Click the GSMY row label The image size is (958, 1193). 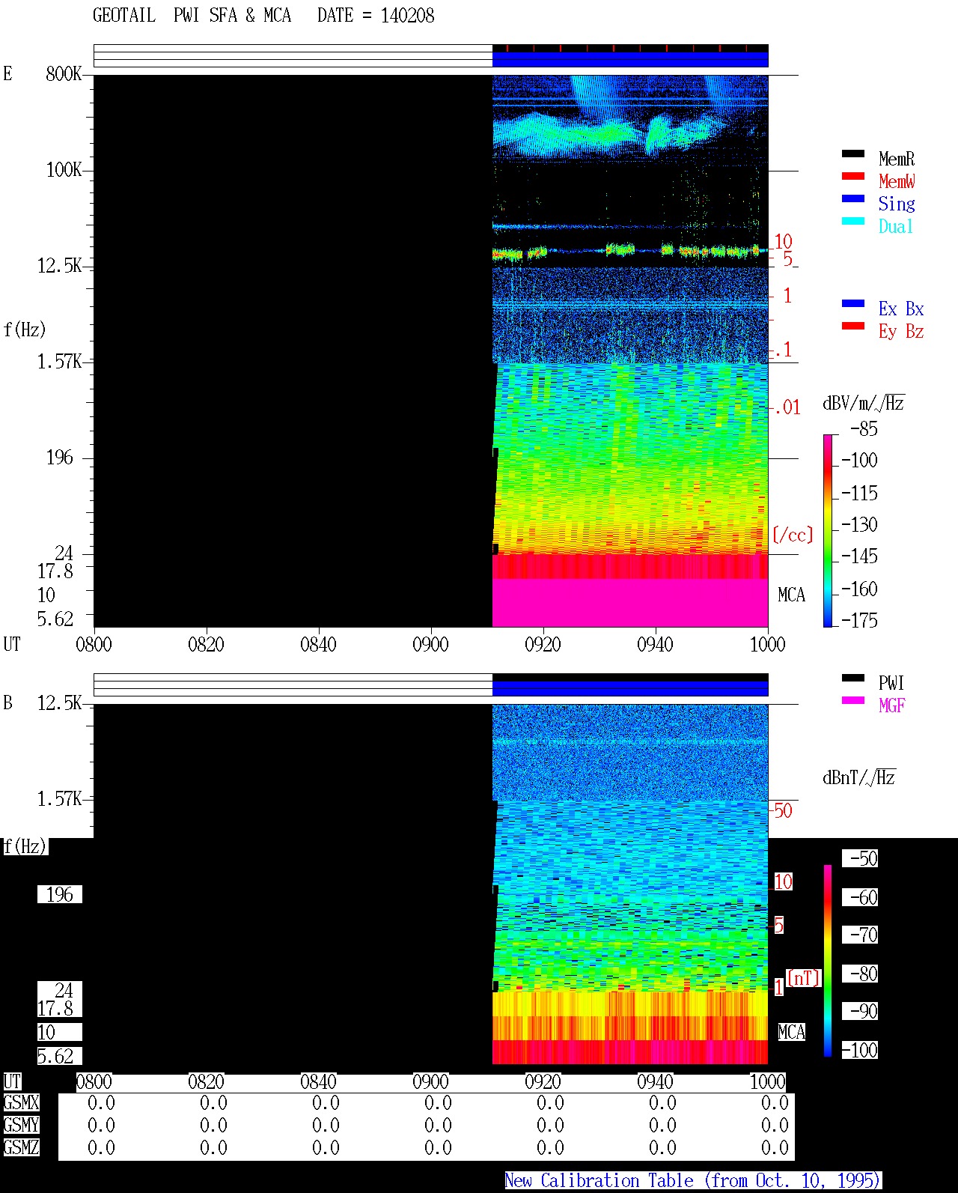point(21,1126)
